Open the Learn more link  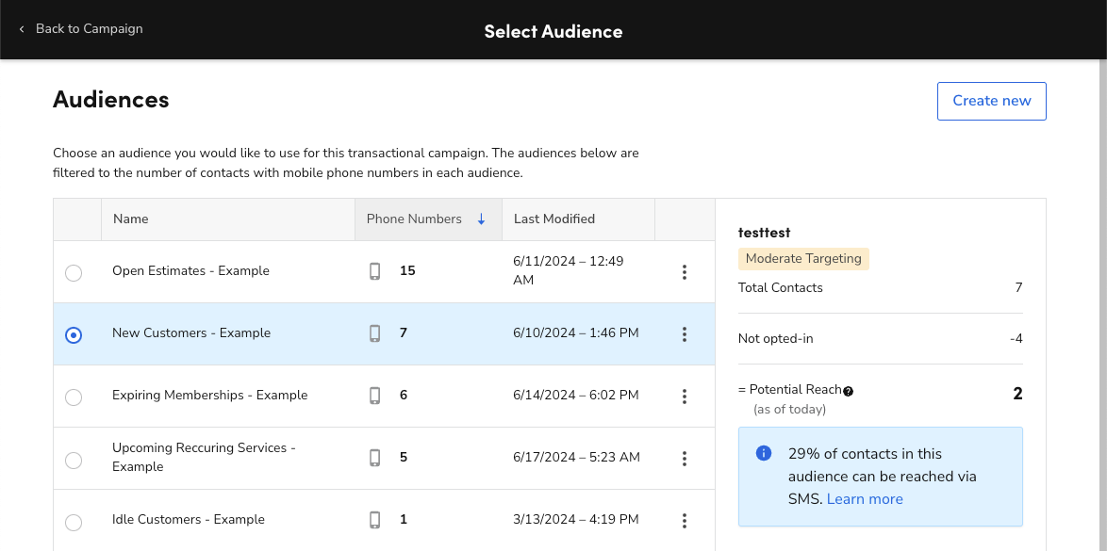(865, 499)
